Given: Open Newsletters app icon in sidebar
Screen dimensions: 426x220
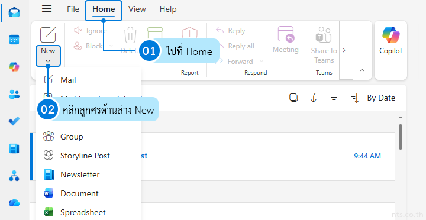Looking at the screenshot, I should [14, 148].
